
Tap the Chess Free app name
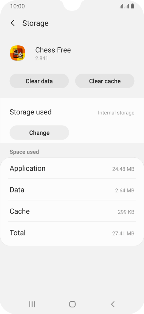coord(53,50)
